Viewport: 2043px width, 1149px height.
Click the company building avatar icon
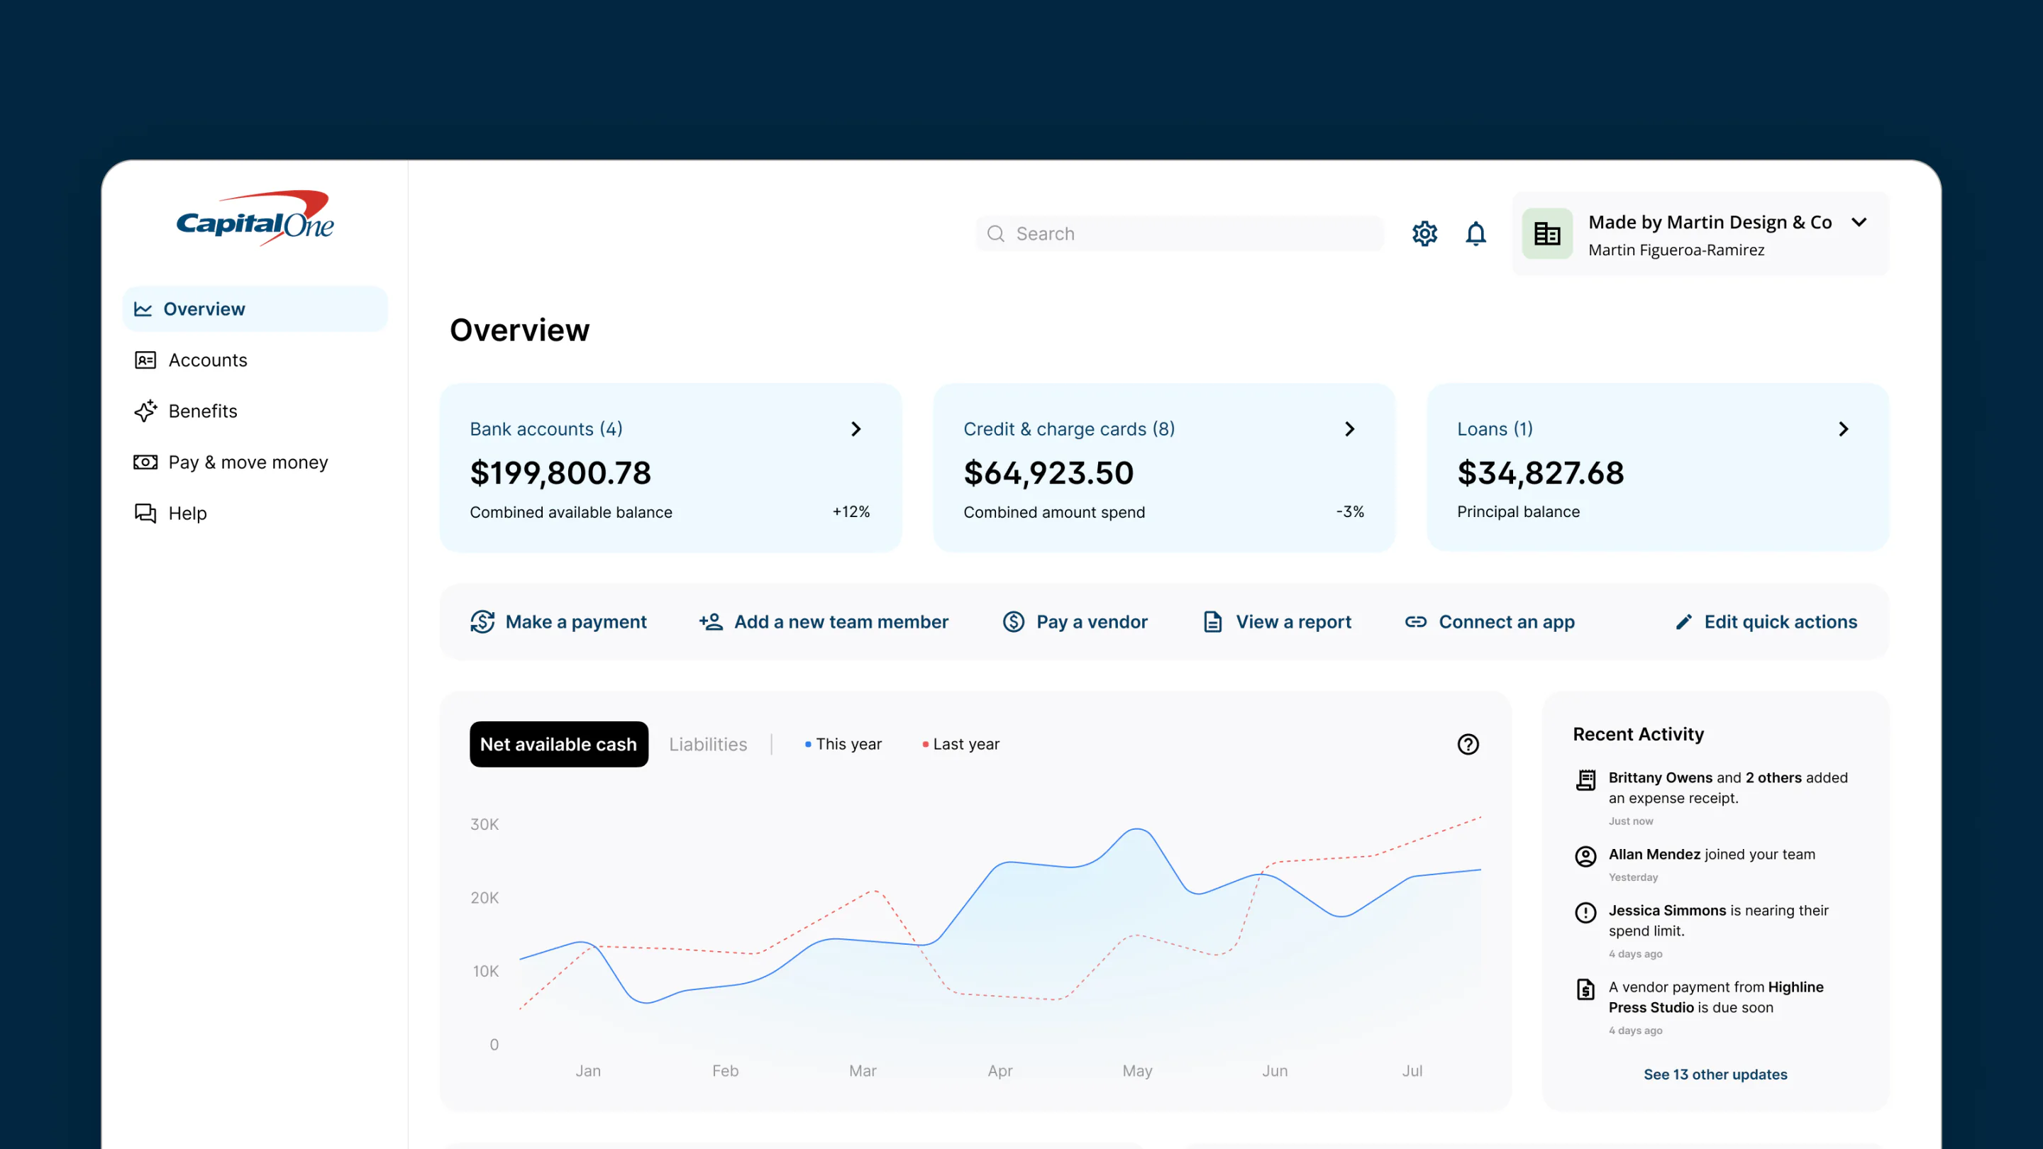pos(1546,233)
